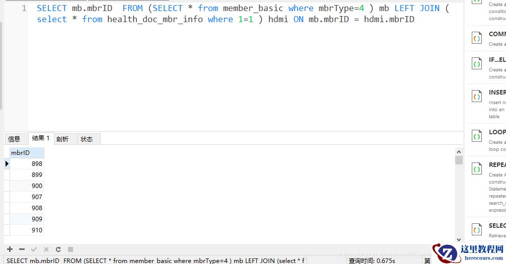The height and width of the screenshot is (264, 506).
Task: Click health_doc_mbr_info in the query
Action: tap(155, 19)
